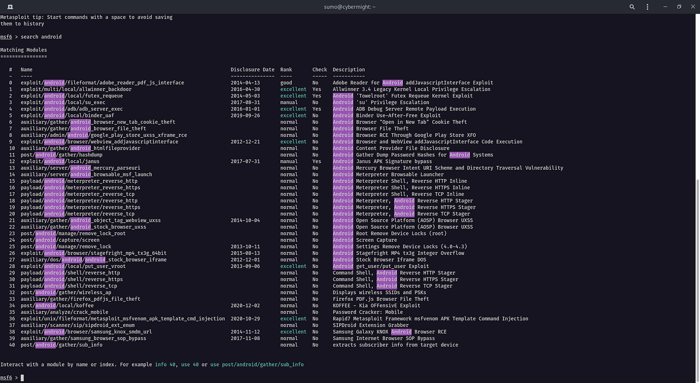Select auxiliary/scanner/sip/sipdroid_ext_enum module

tap(77, 325)
